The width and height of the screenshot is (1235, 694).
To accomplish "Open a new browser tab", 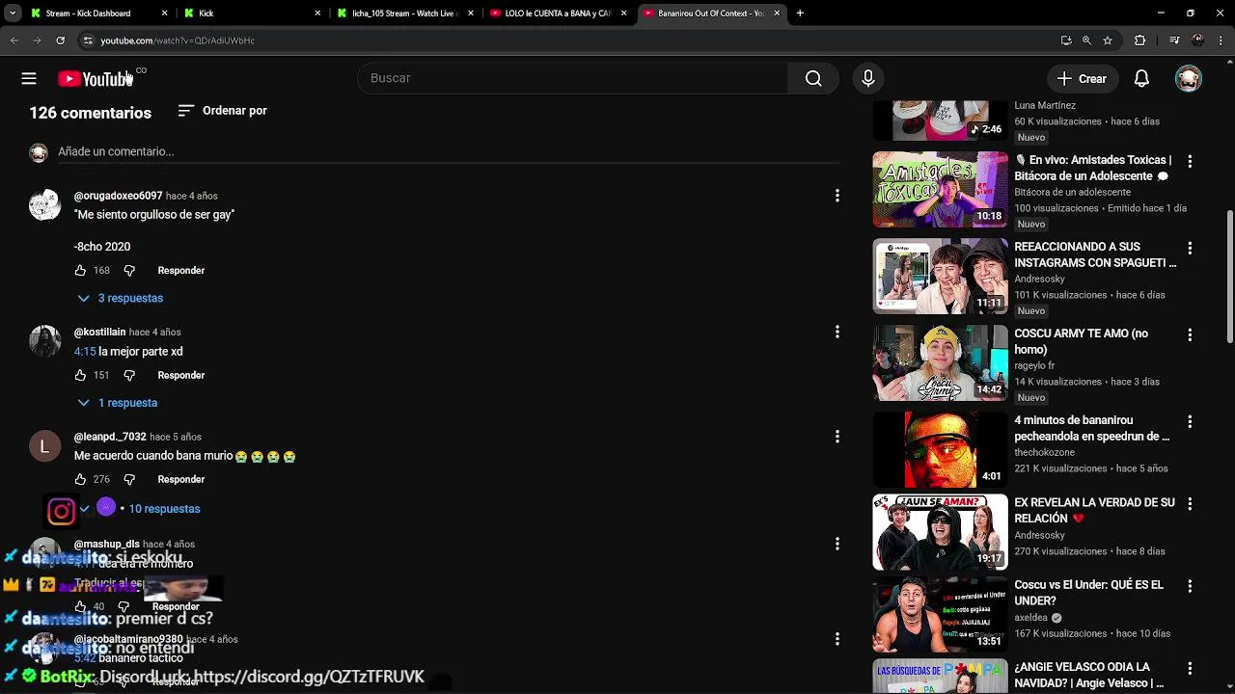I will [800, 13].
